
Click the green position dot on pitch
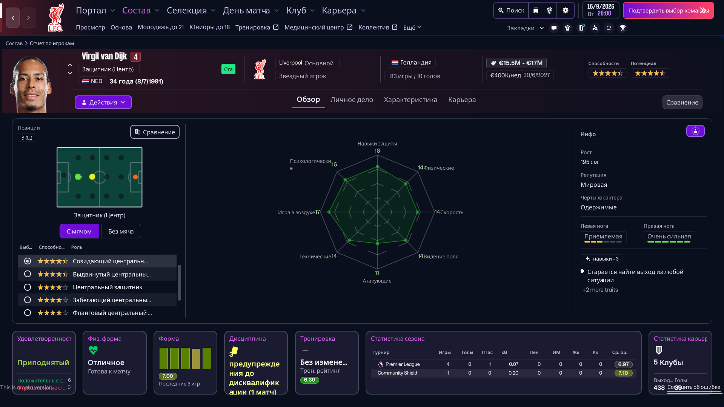click(78, 177)
